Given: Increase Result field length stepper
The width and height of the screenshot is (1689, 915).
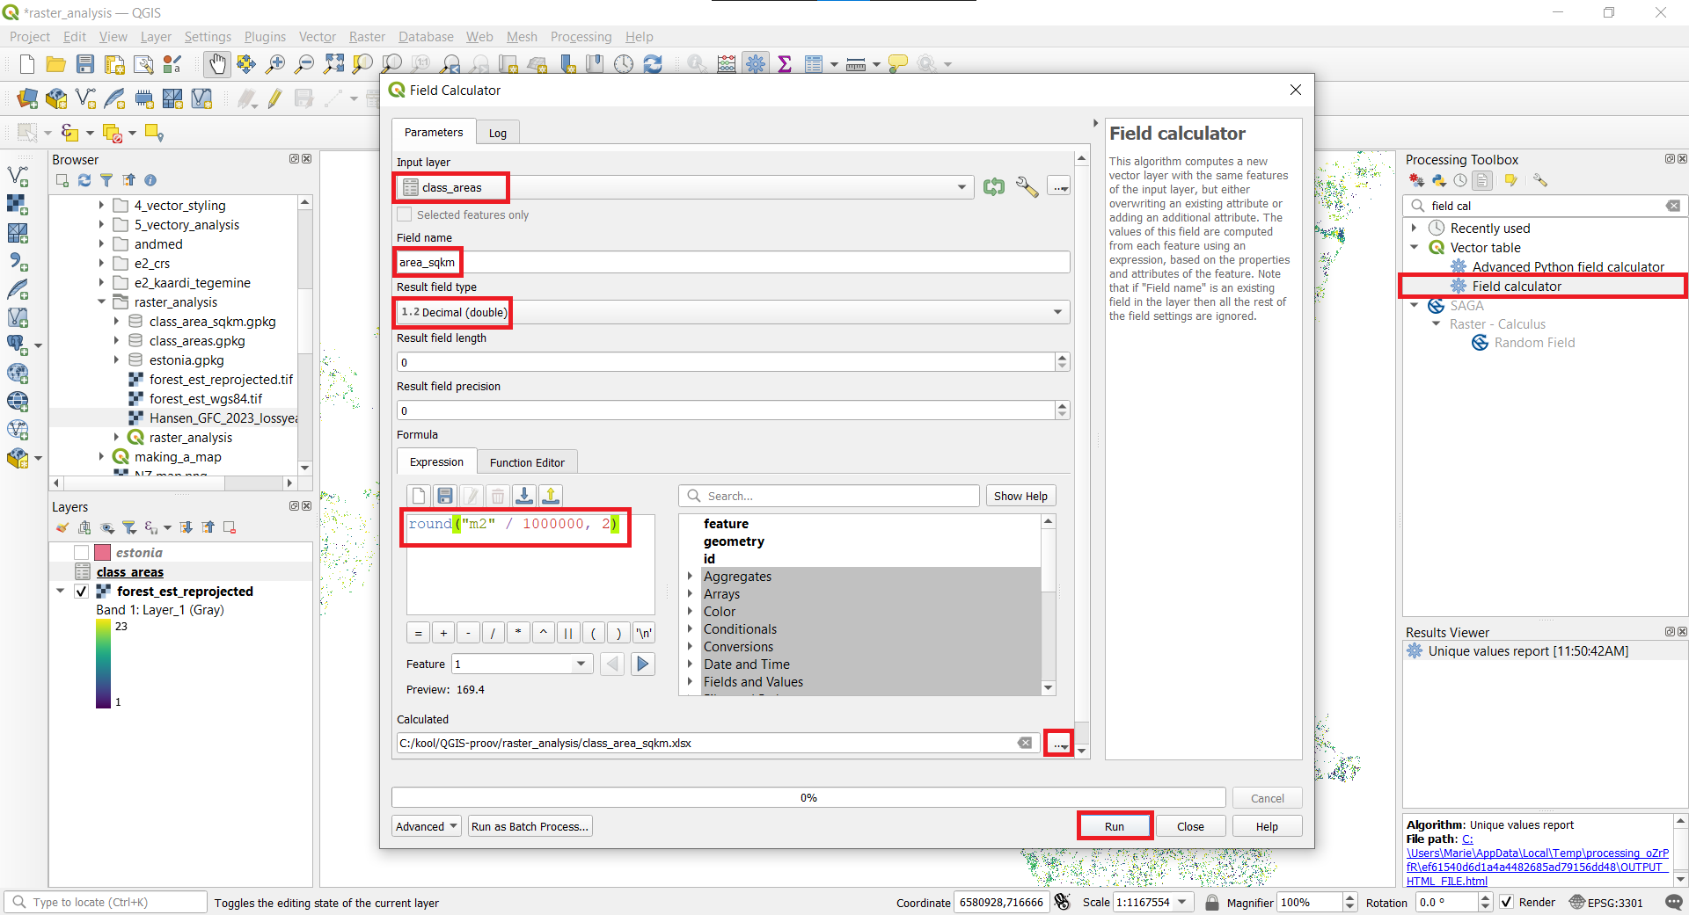Looking at the screenshot, I should tap(1062, 358).
